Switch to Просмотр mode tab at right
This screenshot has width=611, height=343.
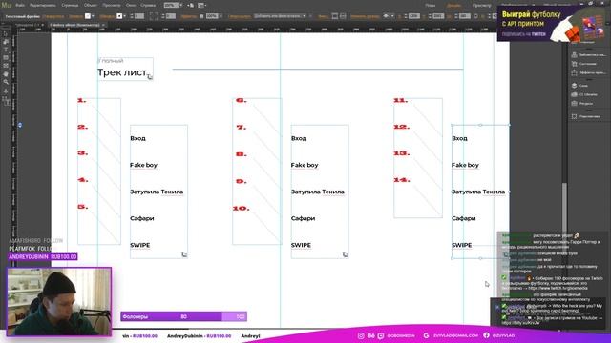(x=481, y=6)
